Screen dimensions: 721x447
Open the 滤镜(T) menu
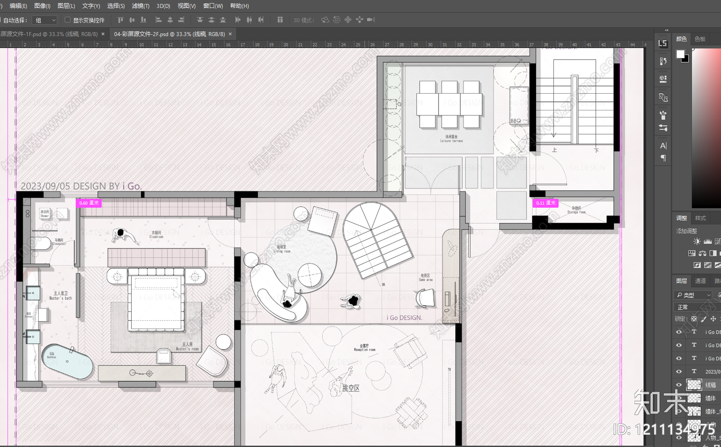tap(141, 6)
